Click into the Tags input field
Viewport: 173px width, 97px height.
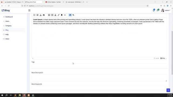99,65
